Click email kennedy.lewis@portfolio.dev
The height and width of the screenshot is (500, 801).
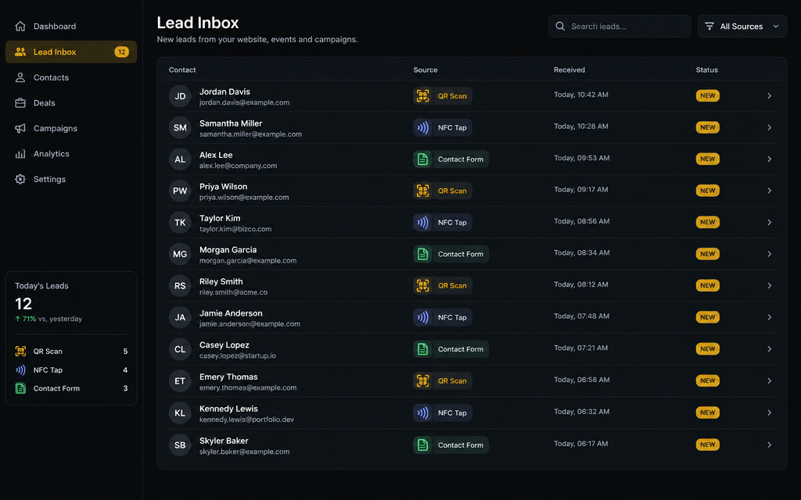(246, 420)
